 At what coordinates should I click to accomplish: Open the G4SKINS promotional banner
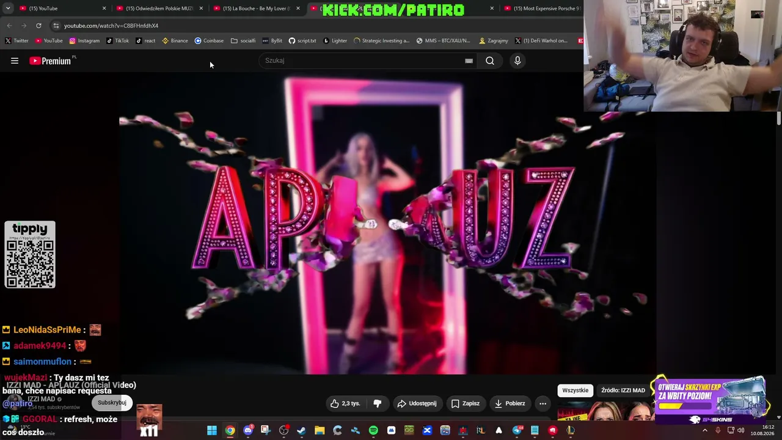pyautogui.click(x=710, y=400)
